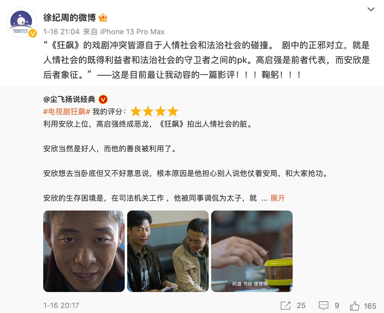This screenshot has height=313, width=384.
Task: Expand full post text with 展开
Action: [277, 198]
